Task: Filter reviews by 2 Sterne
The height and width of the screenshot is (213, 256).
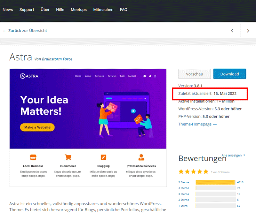Action: [184, 200]
